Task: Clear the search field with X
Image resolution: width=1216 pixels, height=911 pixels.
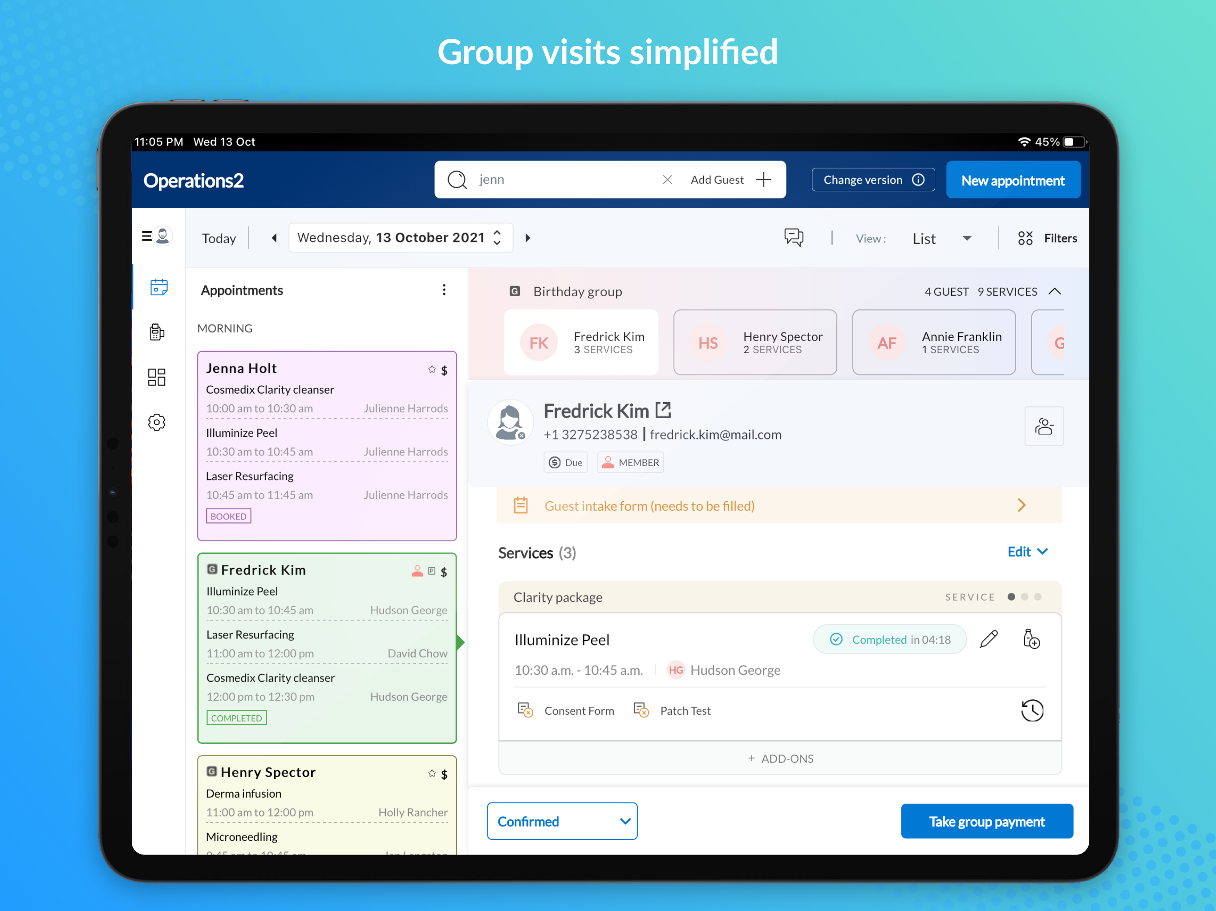Action: click(667, 180)
